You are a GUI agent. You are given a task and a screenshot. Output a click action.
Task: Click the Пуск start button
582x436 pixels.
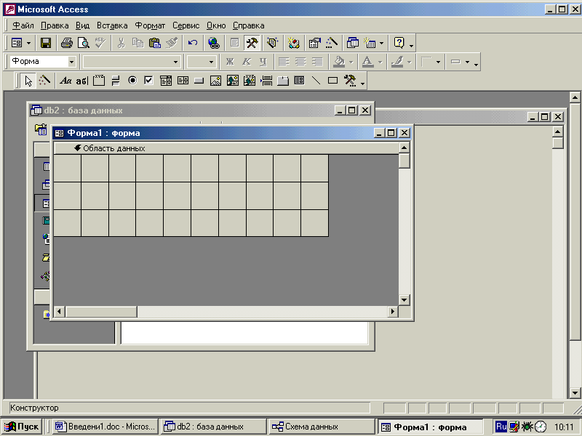pos(22,427)
